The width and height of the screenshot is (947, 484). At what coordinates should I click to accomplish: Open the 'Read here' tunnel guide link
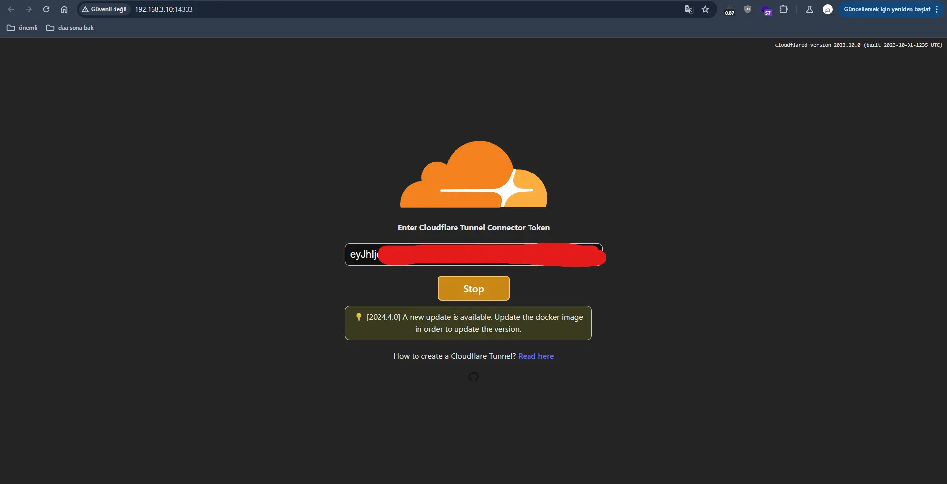click(536, 356)
